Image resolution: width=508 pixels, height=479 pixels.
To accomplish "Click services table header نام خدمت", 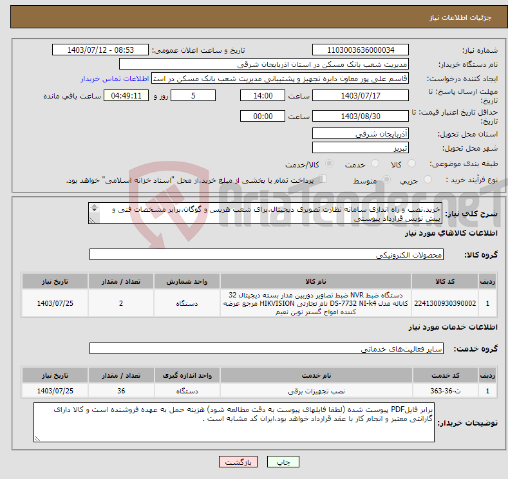I will [316, 375].
